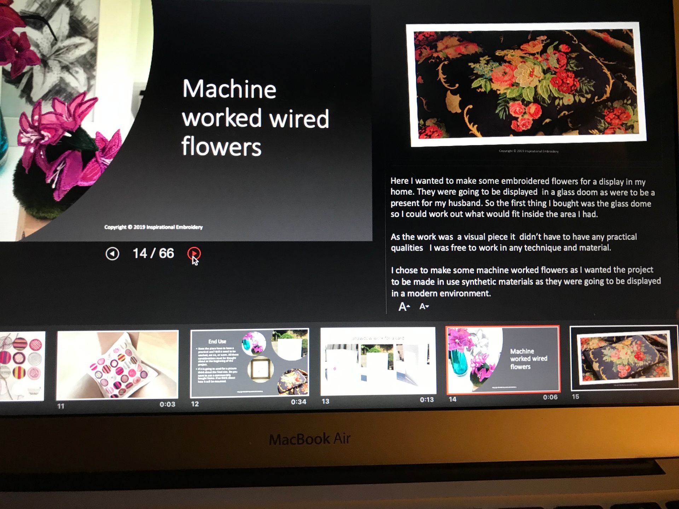Decrease the speaker notes font size
The width and height of the screenshot is (679, 509).
[424, 306]
